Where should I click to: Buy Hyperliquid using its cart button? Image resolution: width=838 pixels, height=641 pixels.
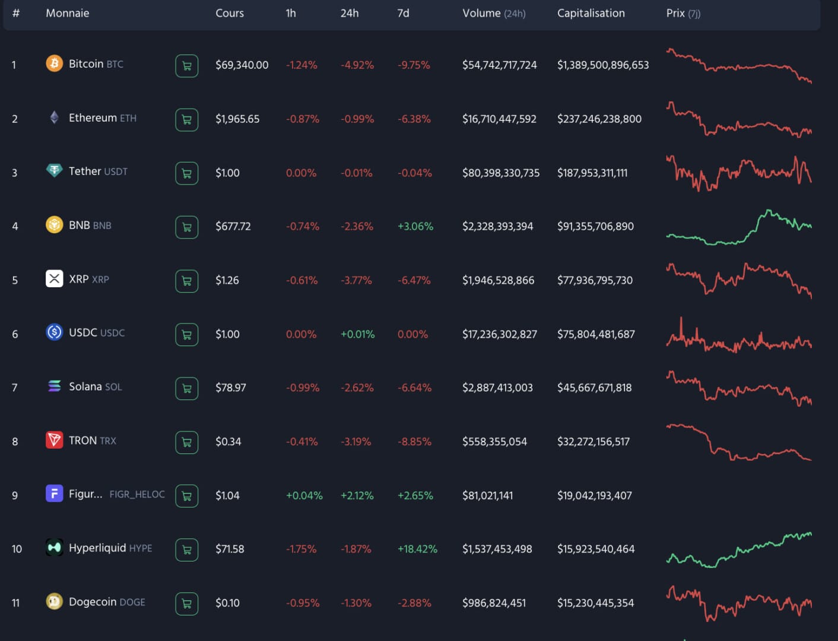(x=186, y=550)
